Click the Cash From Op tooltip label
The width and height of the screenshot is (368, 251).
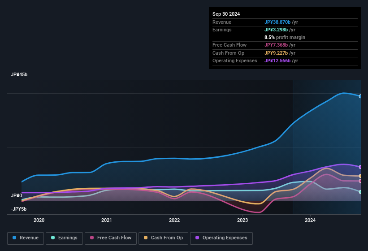pos(228,53)
